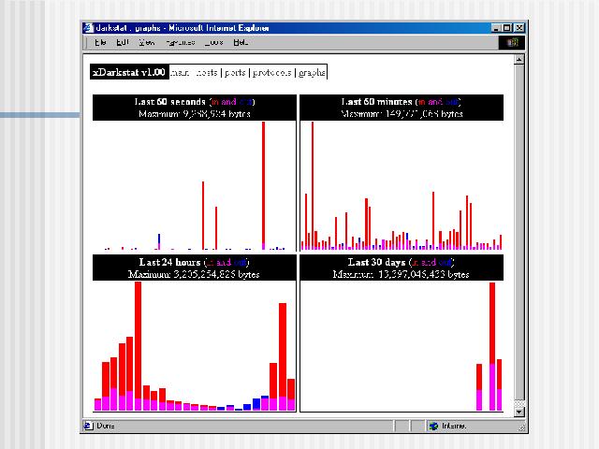Click the tallest bar in 60 seconds graph
599x449 pixels.
[264, 186]
